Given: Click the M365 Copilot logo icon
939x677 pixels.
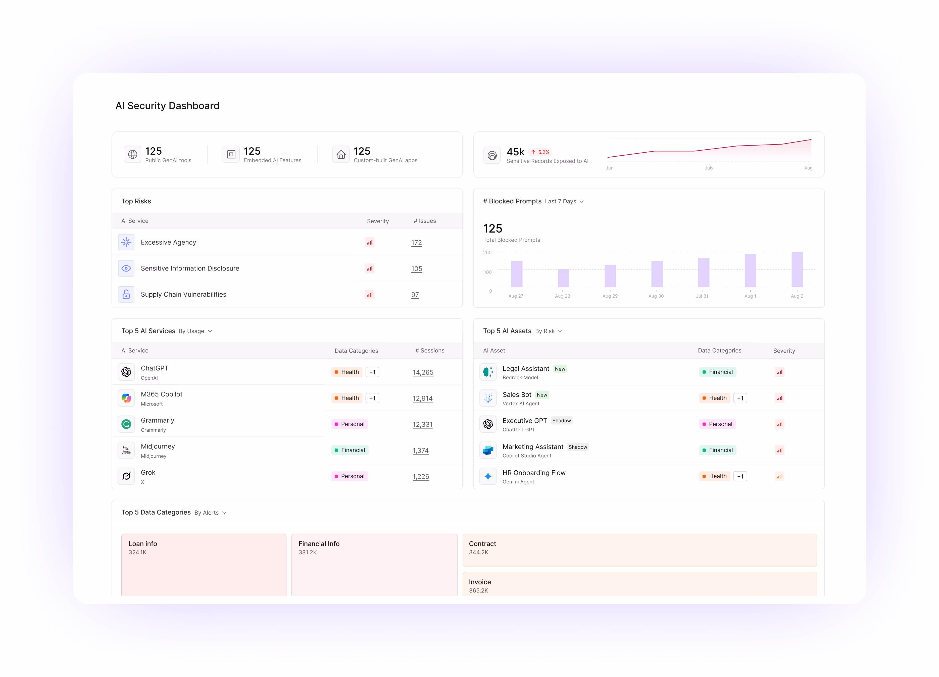Looking at the screenshot, I should [126, 398].
